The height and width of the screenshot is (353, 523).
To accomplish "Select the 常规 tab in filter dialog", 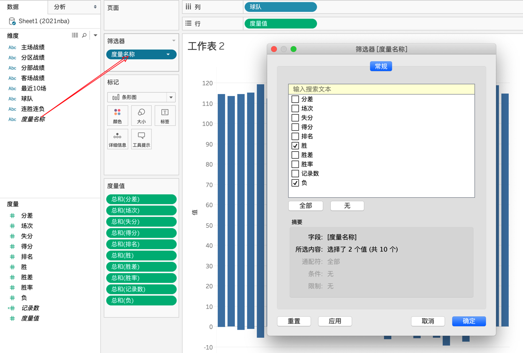I will (381, 67).
